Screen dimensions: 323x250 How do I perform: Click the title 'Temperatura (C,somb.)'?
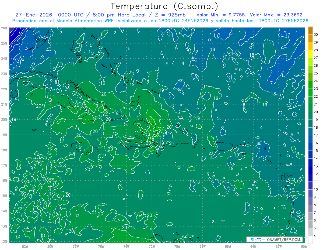coord(164,6)
